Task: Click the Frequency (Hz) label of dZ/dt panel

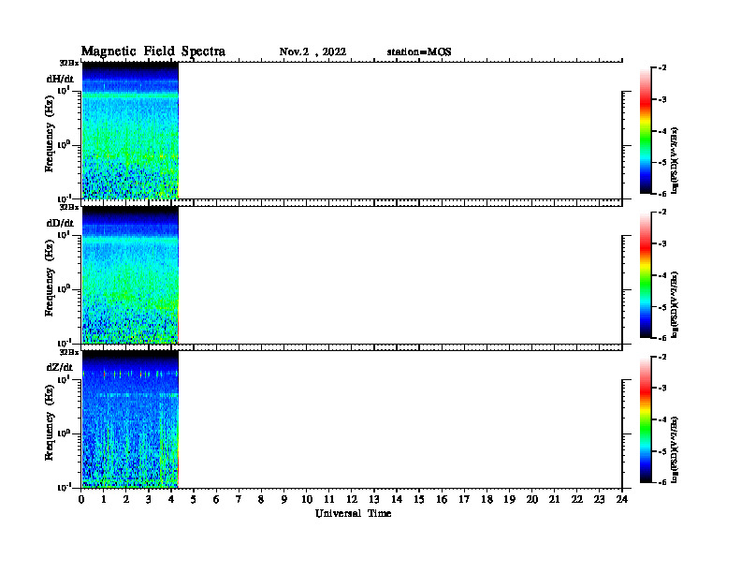Action: click(50, 422)
